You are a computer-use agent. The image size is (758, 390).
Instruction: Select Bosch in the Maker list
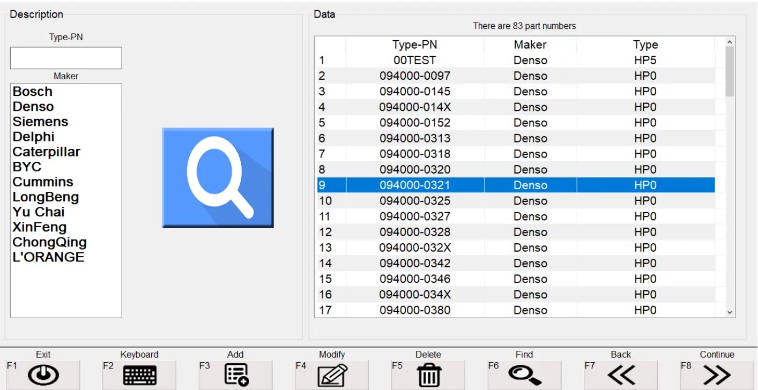coord(32,91)
